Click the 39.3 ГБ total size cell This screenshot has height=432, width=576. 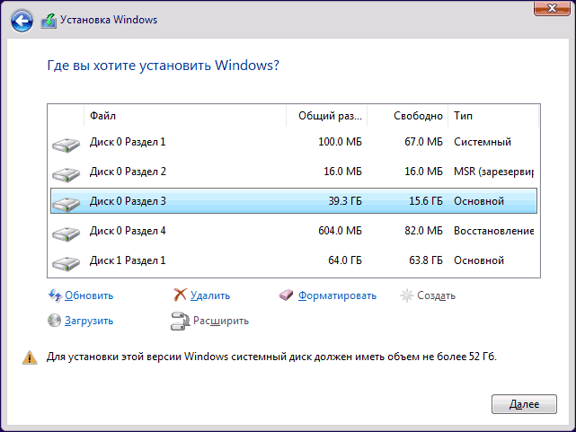(x=345, y=201)
